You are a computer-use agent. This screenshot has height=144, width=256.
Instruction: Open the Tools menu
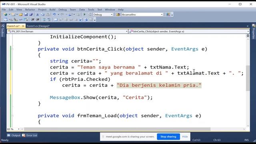91,10
